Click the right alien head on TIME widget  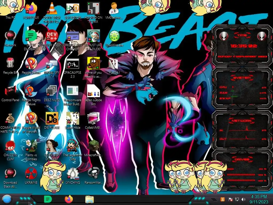(x=262, y=36)
